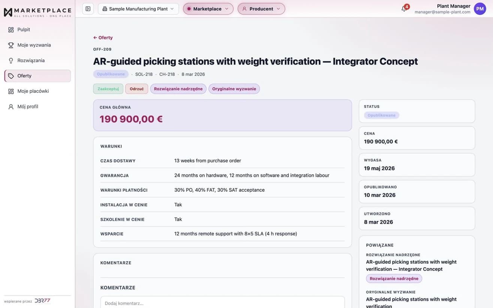The width and height of the screenshot is (493, 308).
Task: Open the notifications bell
Action: 404,9
